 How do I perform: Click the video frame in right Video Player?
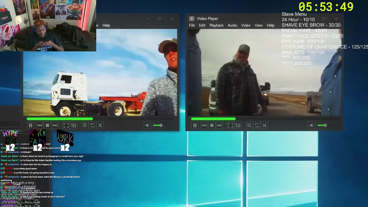point(264,72)
